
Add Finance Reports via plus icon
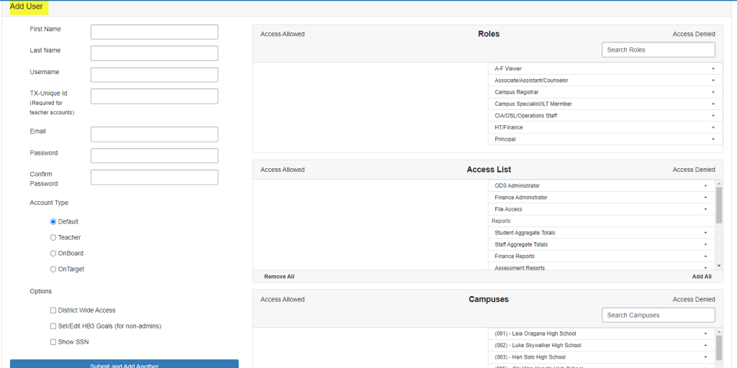coord(705,257)
